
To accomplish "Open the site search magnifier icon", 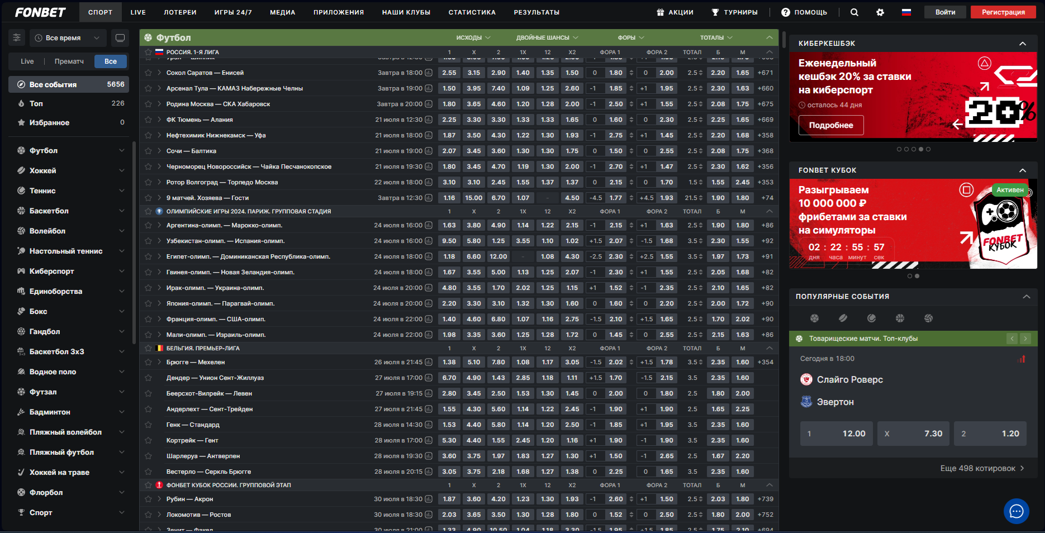I will [x=854, y=12].
